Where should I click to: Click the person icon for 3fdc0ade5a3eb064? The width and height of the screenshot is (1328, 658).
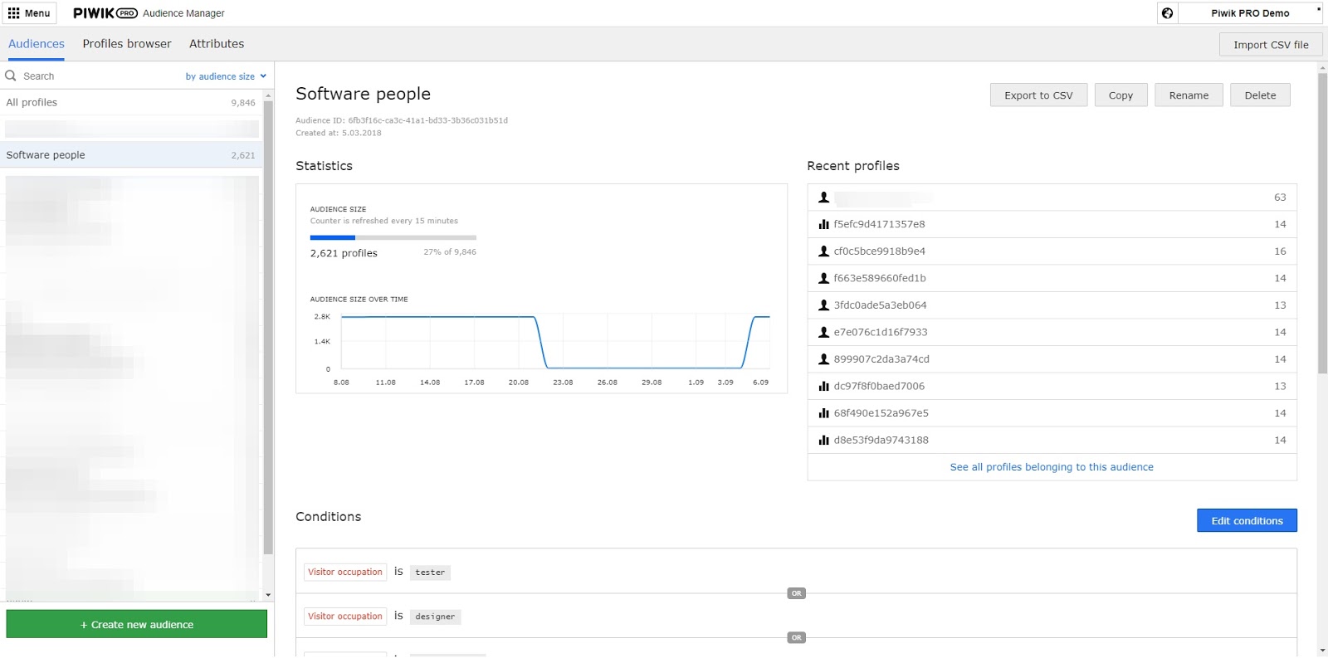click(x=823, y=305)
